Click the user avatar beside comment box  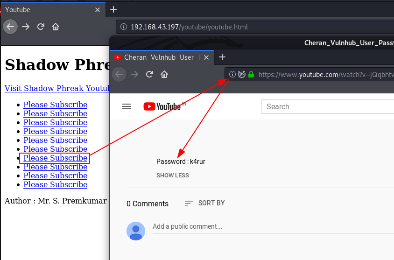point(136,231)
